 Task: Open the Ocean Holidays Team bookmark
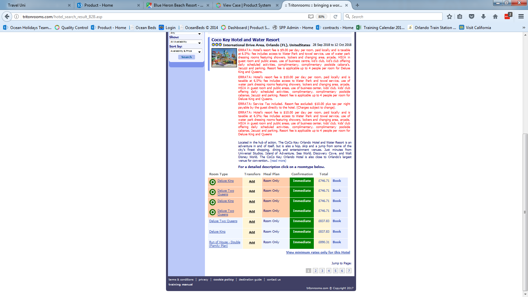[27, 28]
